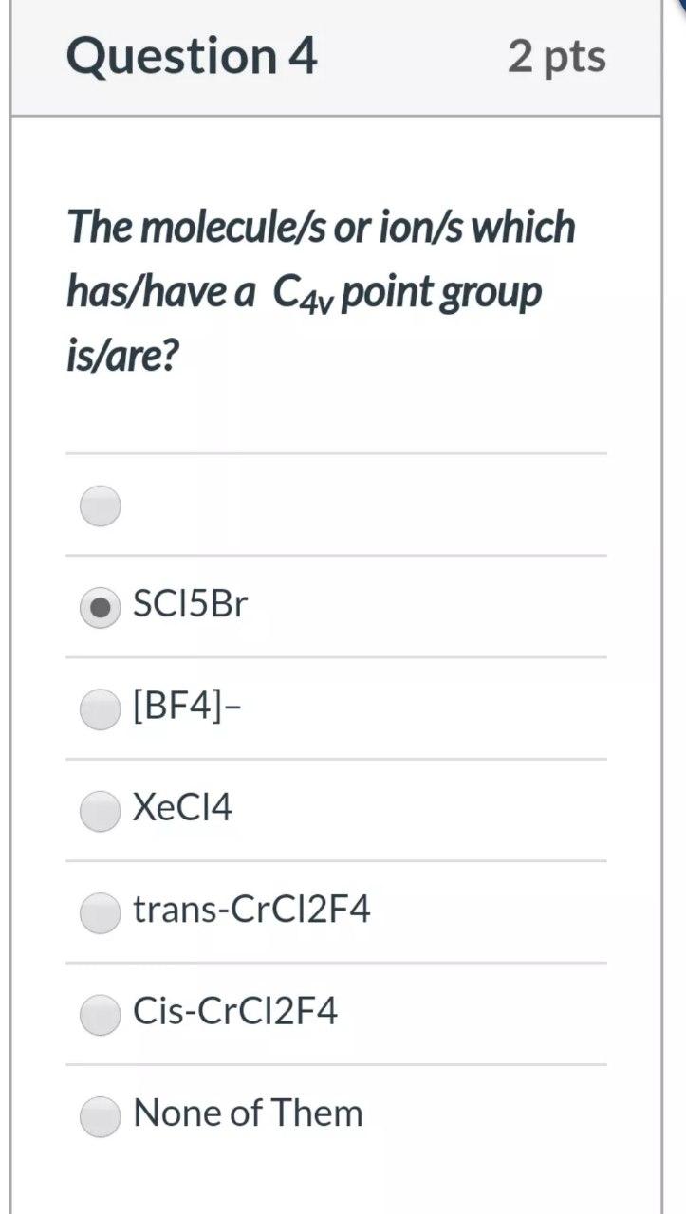Select the [BF4]− answer option
Screen dimensions: 686x1214
100,708
